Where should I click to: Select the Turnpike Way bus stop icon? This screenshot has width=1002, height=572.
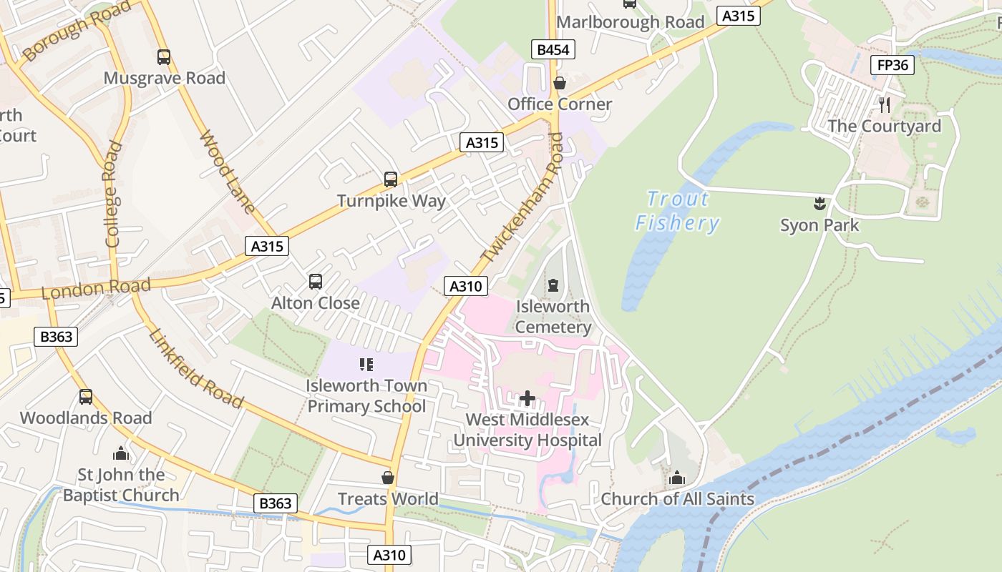[x=391, y=179]
